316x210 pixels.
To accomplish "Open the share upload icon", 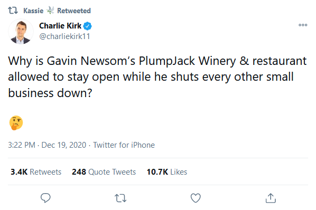I will click(x=271, y=198).
